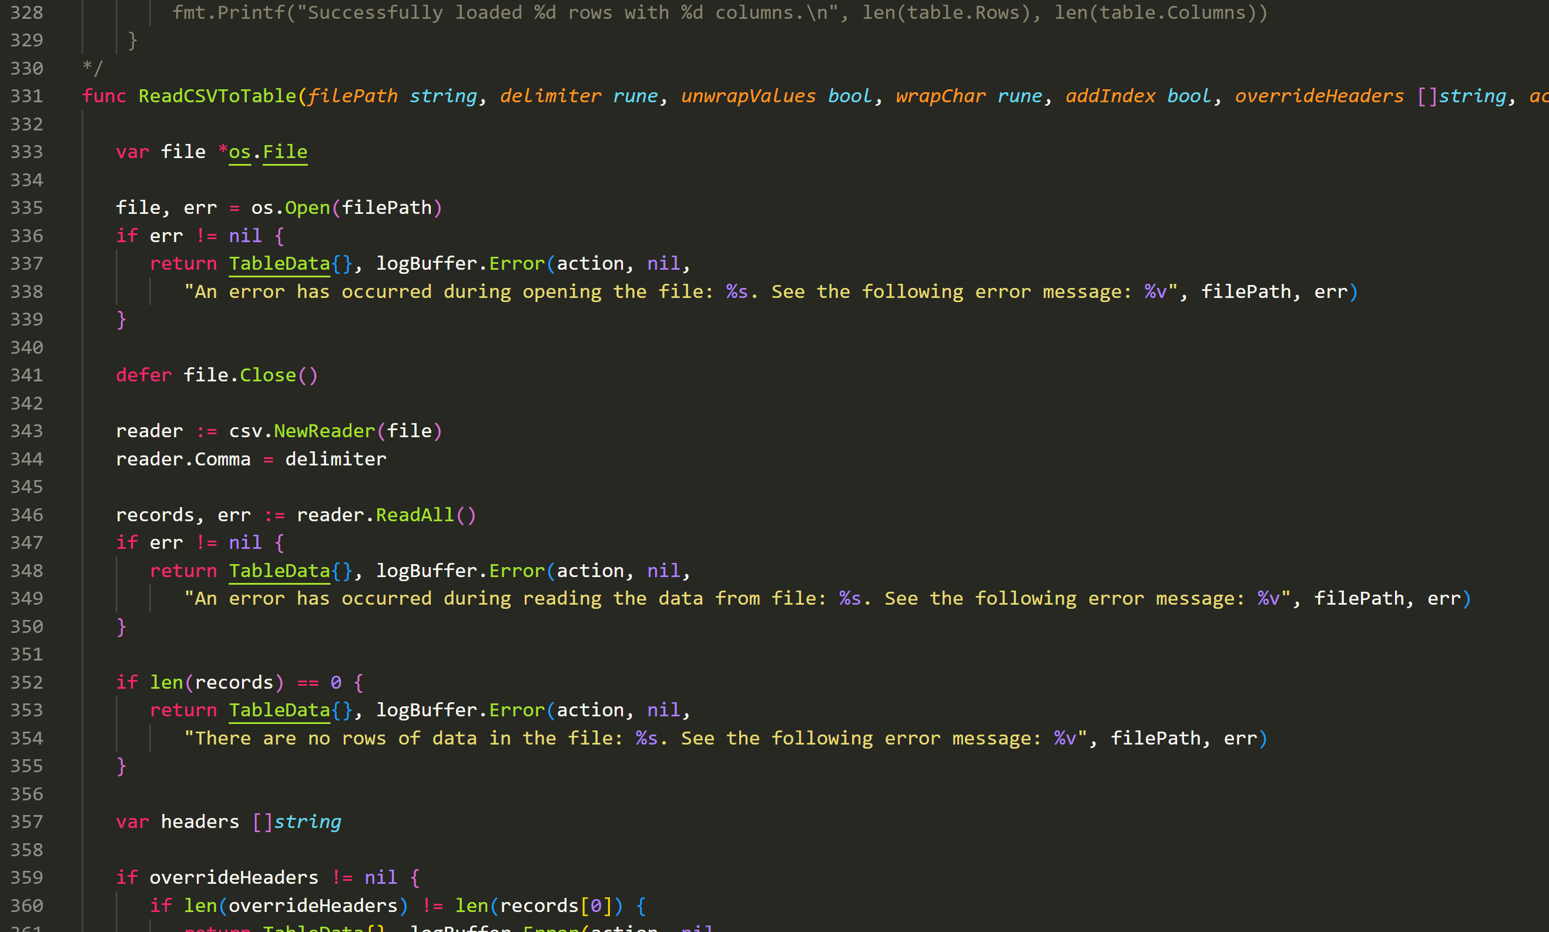Screen dimensions: 1549x932
Task: Follow the TableData link on line 348
Action: click(279, 570)
